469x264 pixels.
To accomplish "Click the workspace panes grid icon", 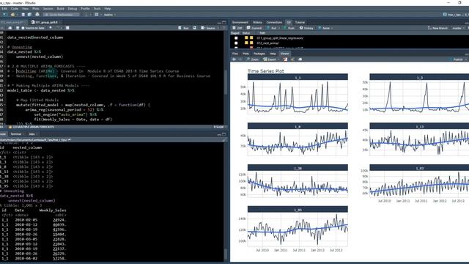I will [97, 15].
